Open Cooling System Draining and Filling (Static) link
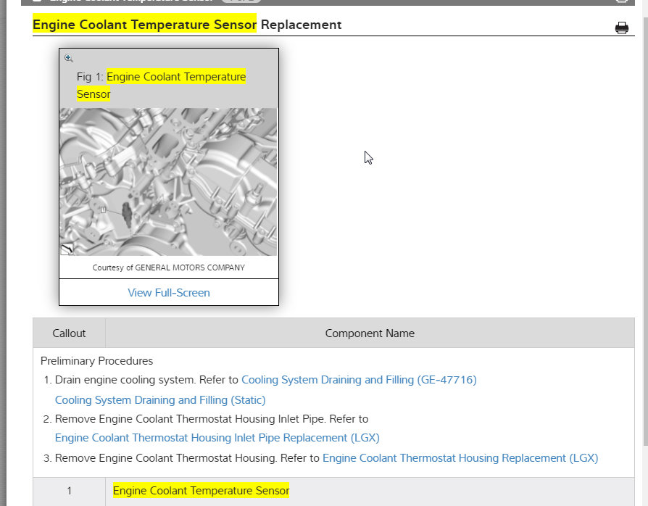The image size is (648, 506). (160, 400)
